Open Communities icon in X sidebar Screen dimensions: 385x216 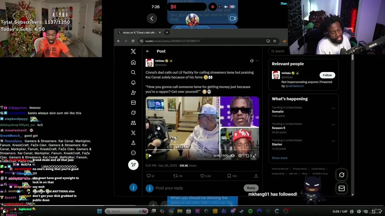133,123
